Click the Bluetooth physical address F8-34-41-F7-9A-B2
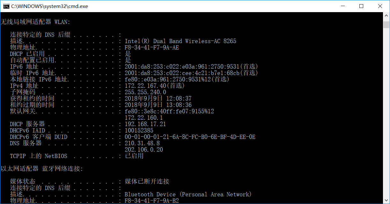 (152, 201)
